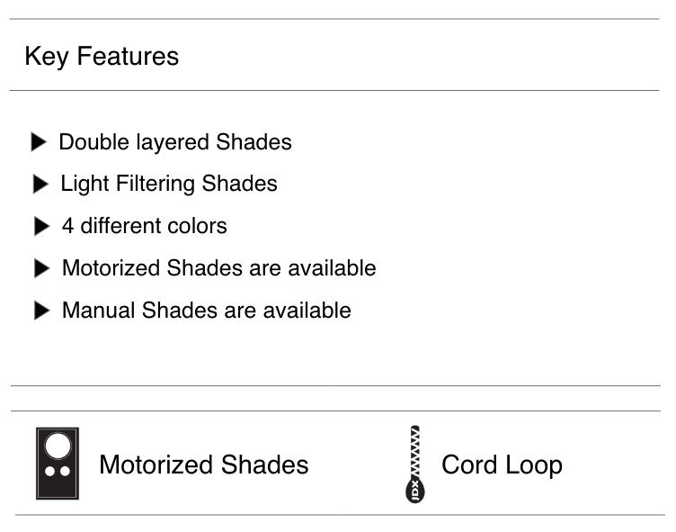Click the arrow beside Double layered Shades

(38, 142)
